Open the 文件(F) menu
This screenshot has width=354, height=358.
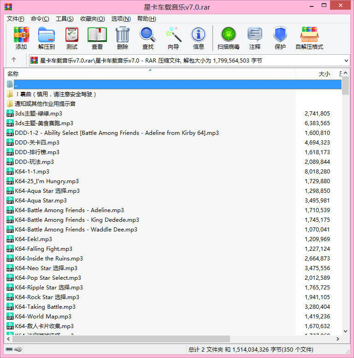[x=15, y=19]
